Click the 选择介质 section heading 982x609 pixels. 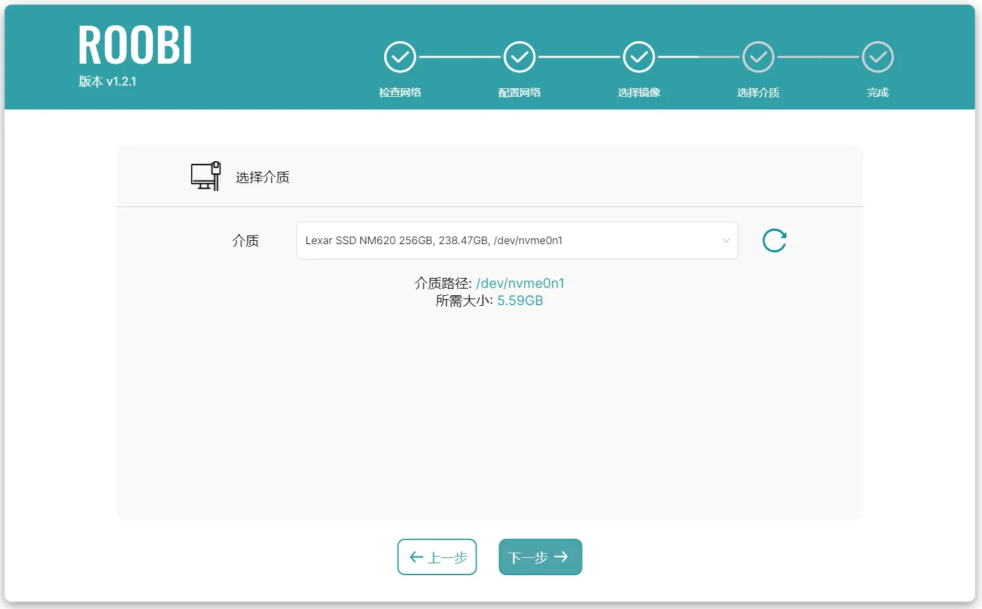tap(263, 177)
